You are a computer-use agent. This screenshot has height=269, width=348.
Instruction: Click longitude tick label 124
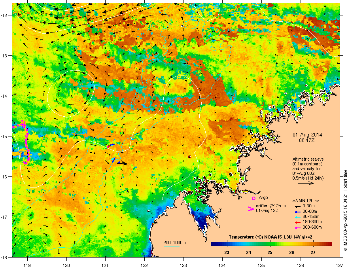point(222,265)
